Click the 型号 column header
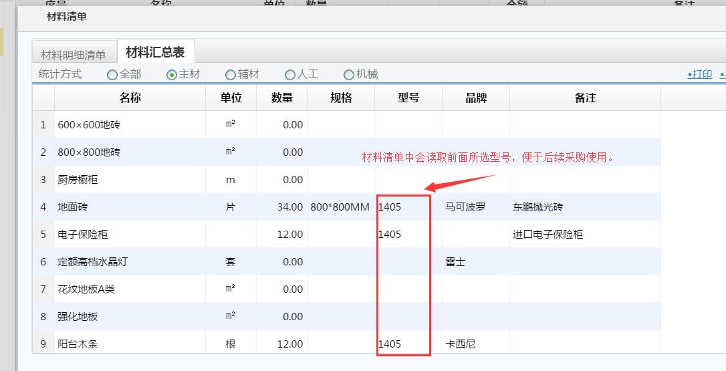Viewport: 726px width, 371px height. pyautogui.click(x=408, y=98)
